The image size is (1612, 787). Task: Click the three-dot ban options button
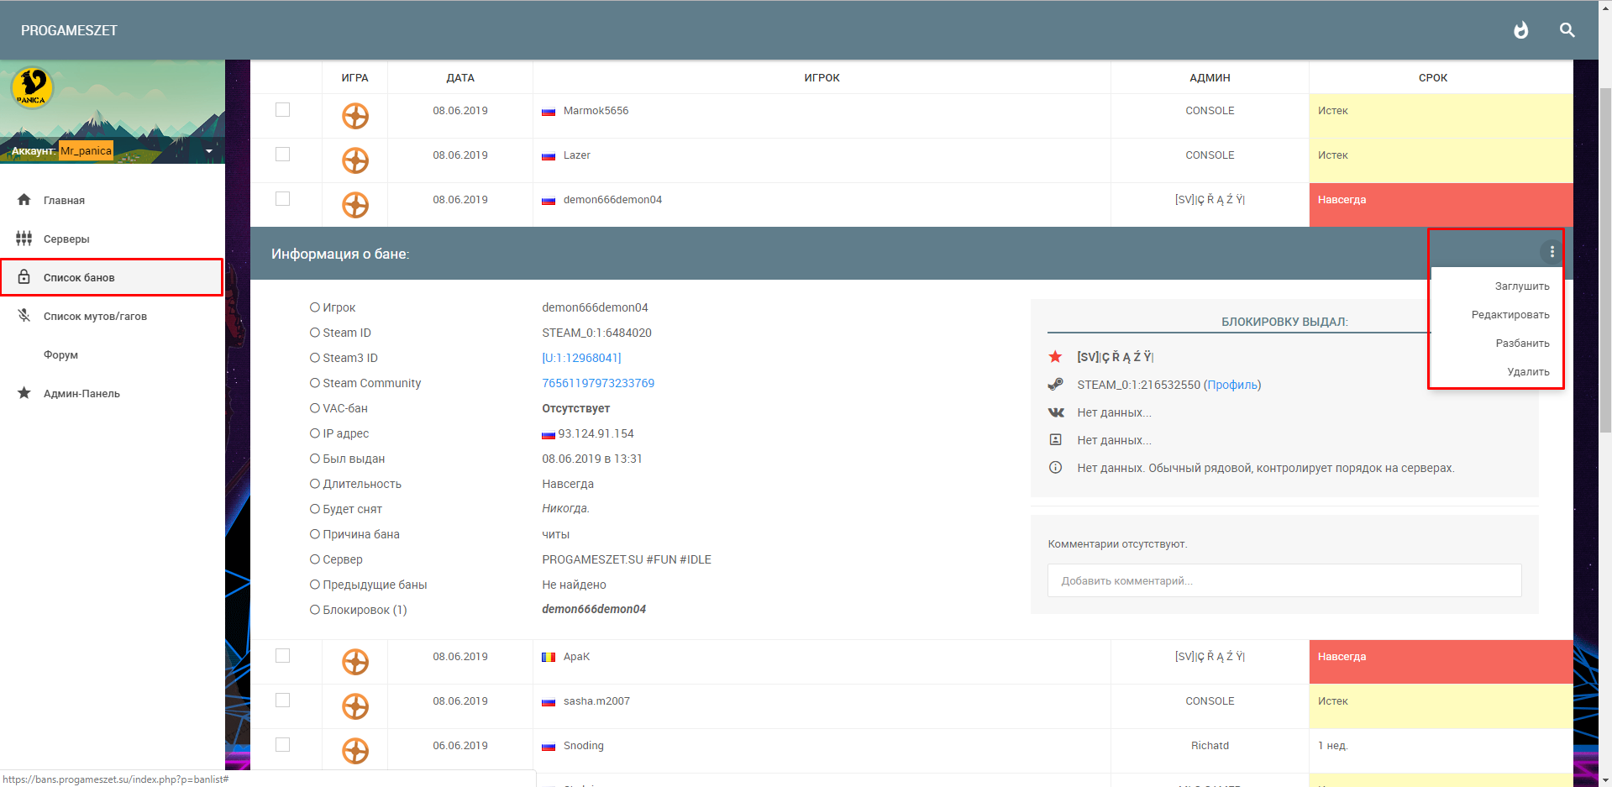1552,252
